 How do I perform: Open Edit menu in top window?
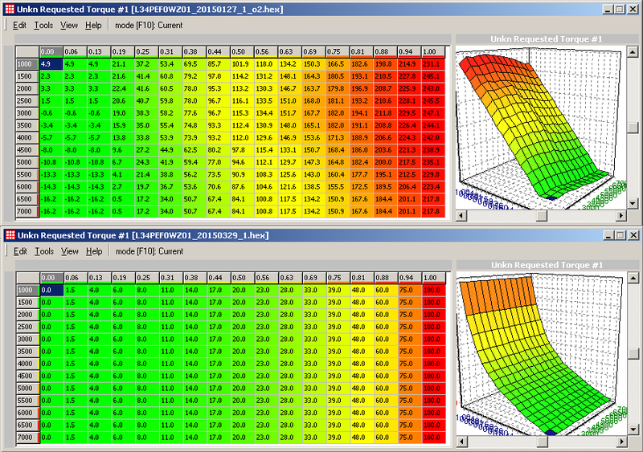point(20,25)
